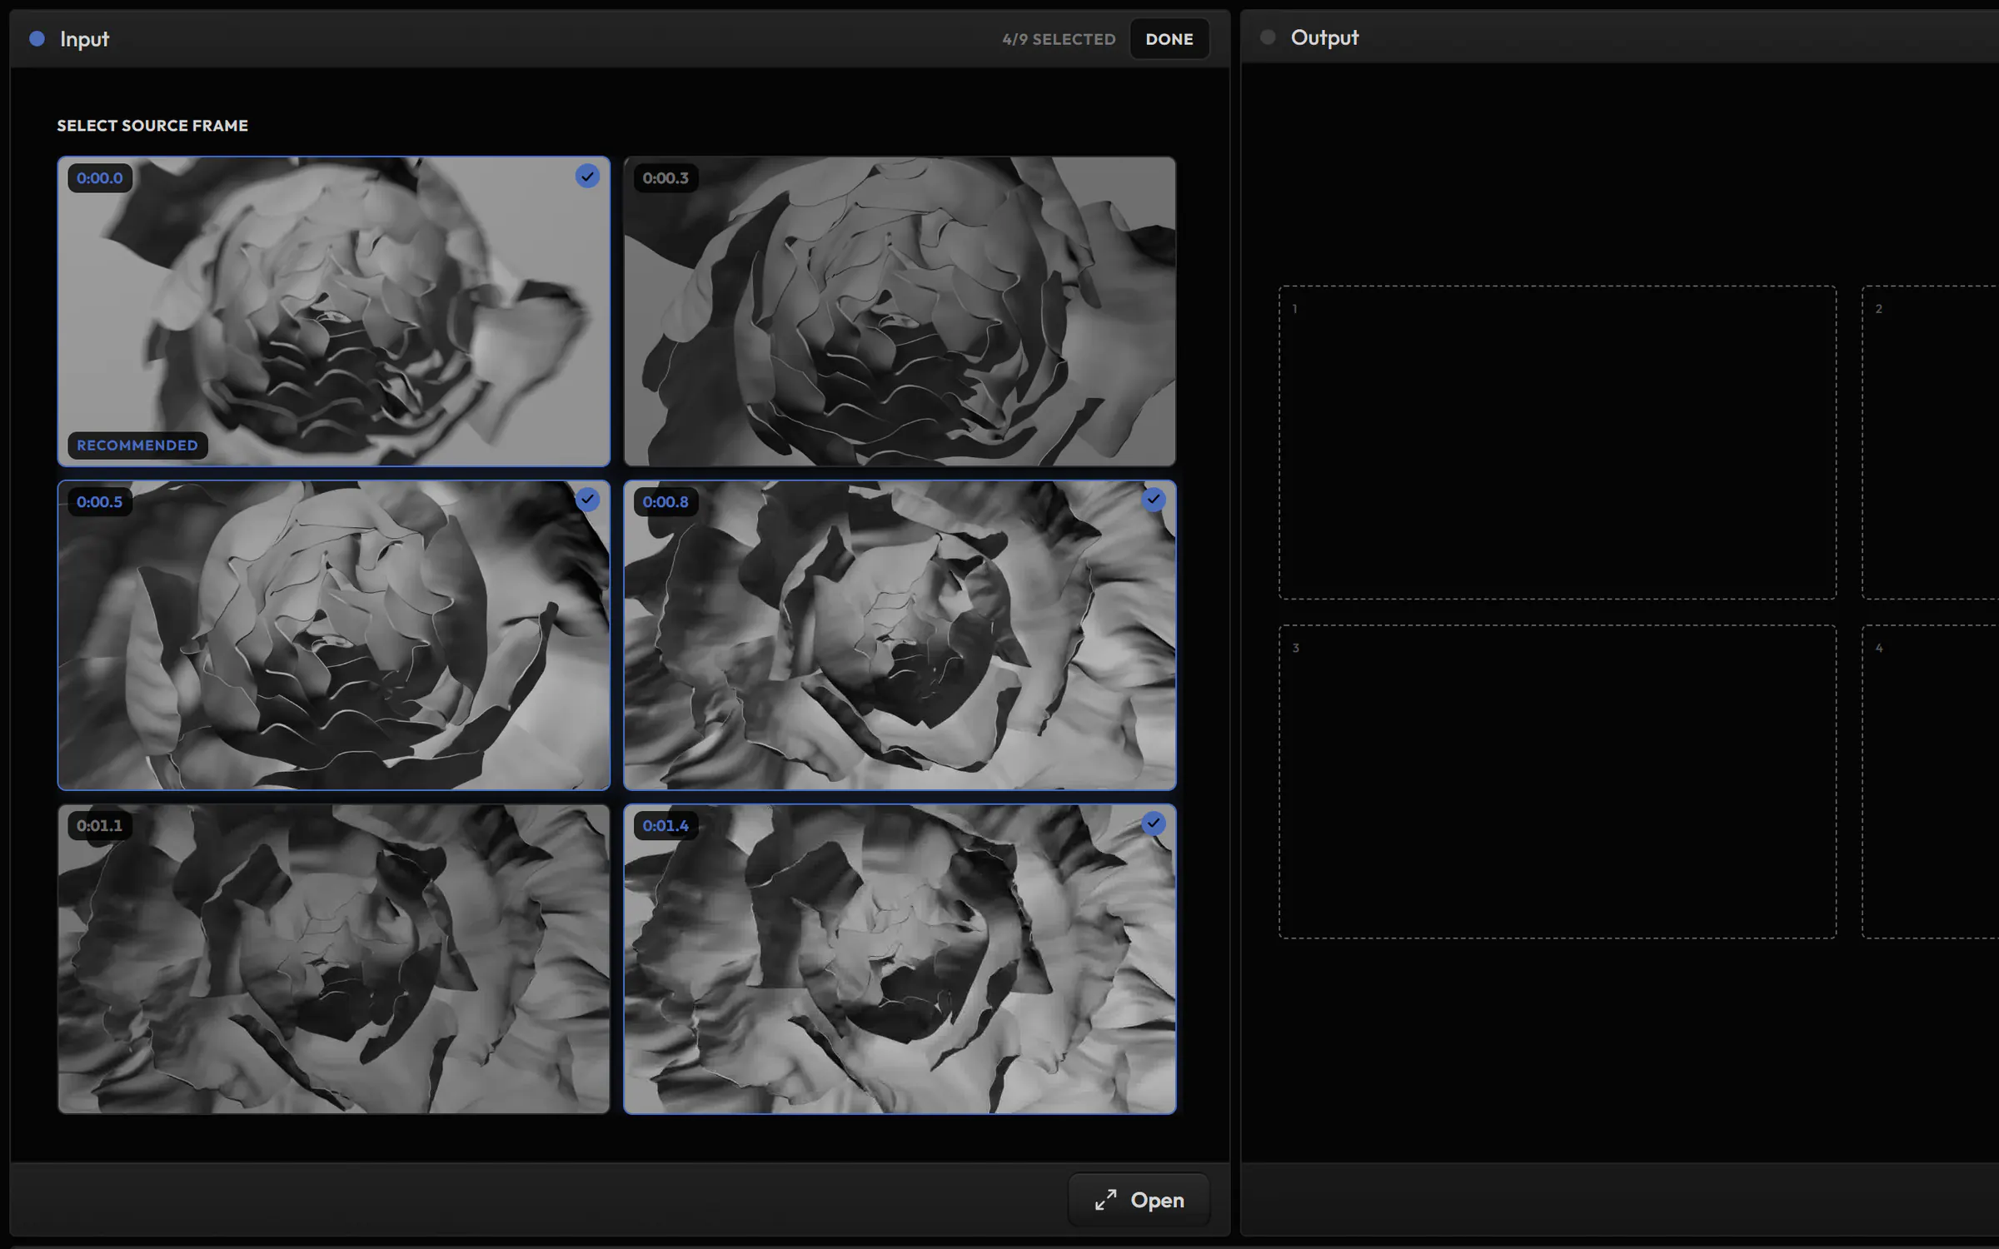Click the 0:00.8 timestamp badge
The width and height of the screenshot is (1999, 1249).
[x=666, y=502]
